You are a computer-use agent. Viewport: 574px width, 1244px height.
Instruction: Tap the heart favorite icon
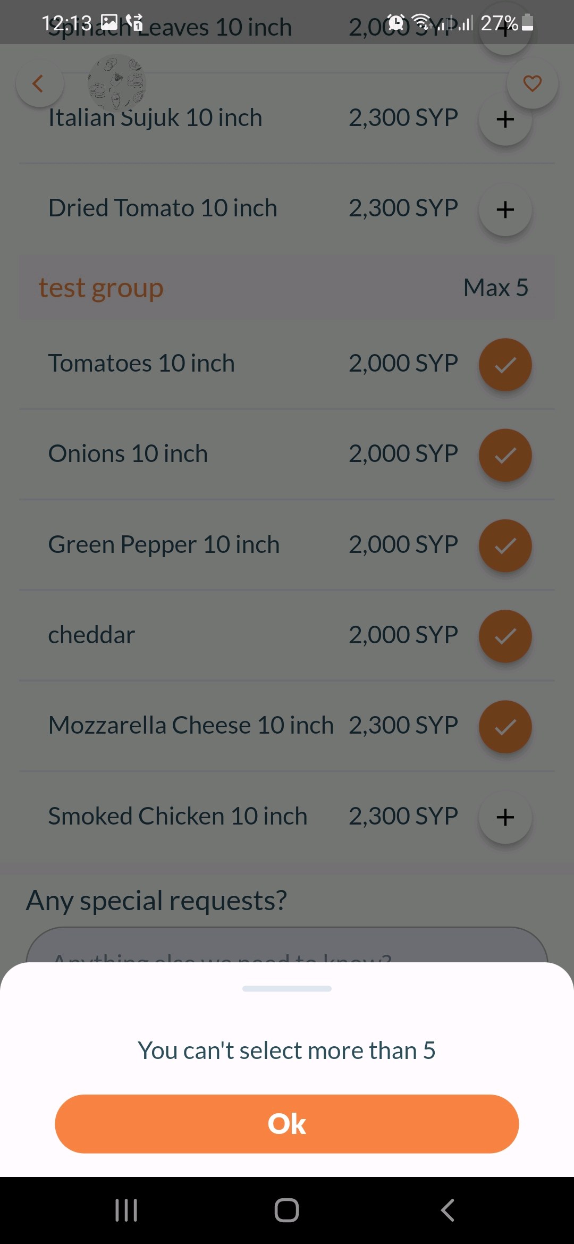pyautogui.click(x=532, y=83)
